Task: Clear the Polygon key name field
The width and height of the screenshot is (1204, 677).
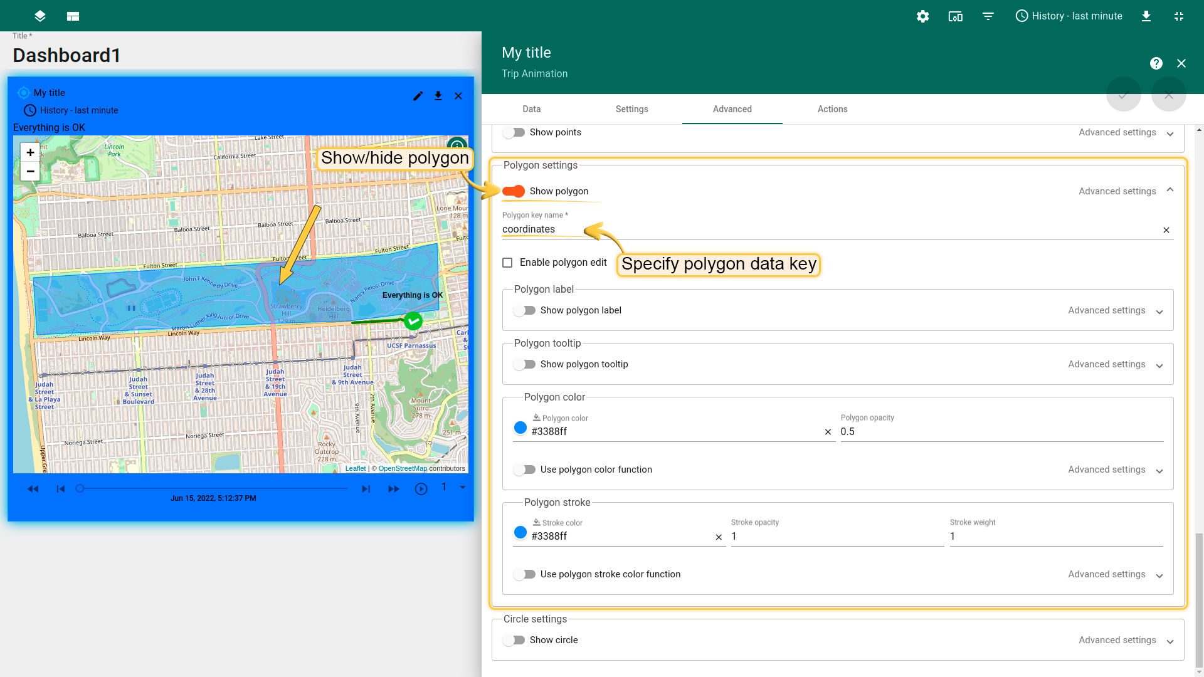Action: [1166, 230]
